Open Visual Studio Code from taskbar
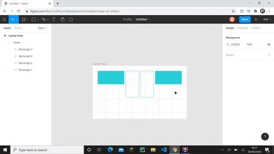 164,150
